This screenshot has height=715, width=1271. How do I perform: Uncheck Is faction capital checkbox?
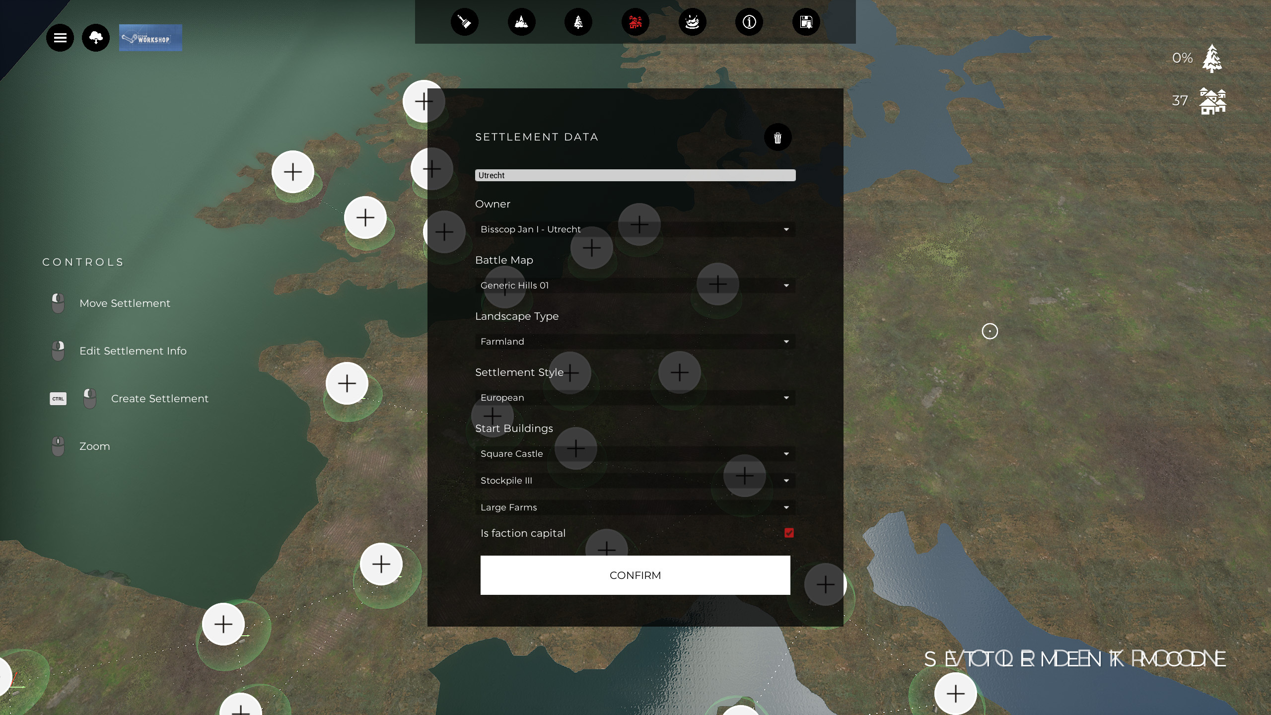[789, 533]
